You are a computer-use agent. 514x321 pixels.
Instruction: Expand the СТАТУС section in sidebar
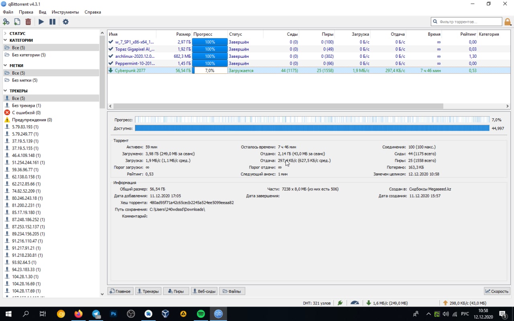coord(6,34)
